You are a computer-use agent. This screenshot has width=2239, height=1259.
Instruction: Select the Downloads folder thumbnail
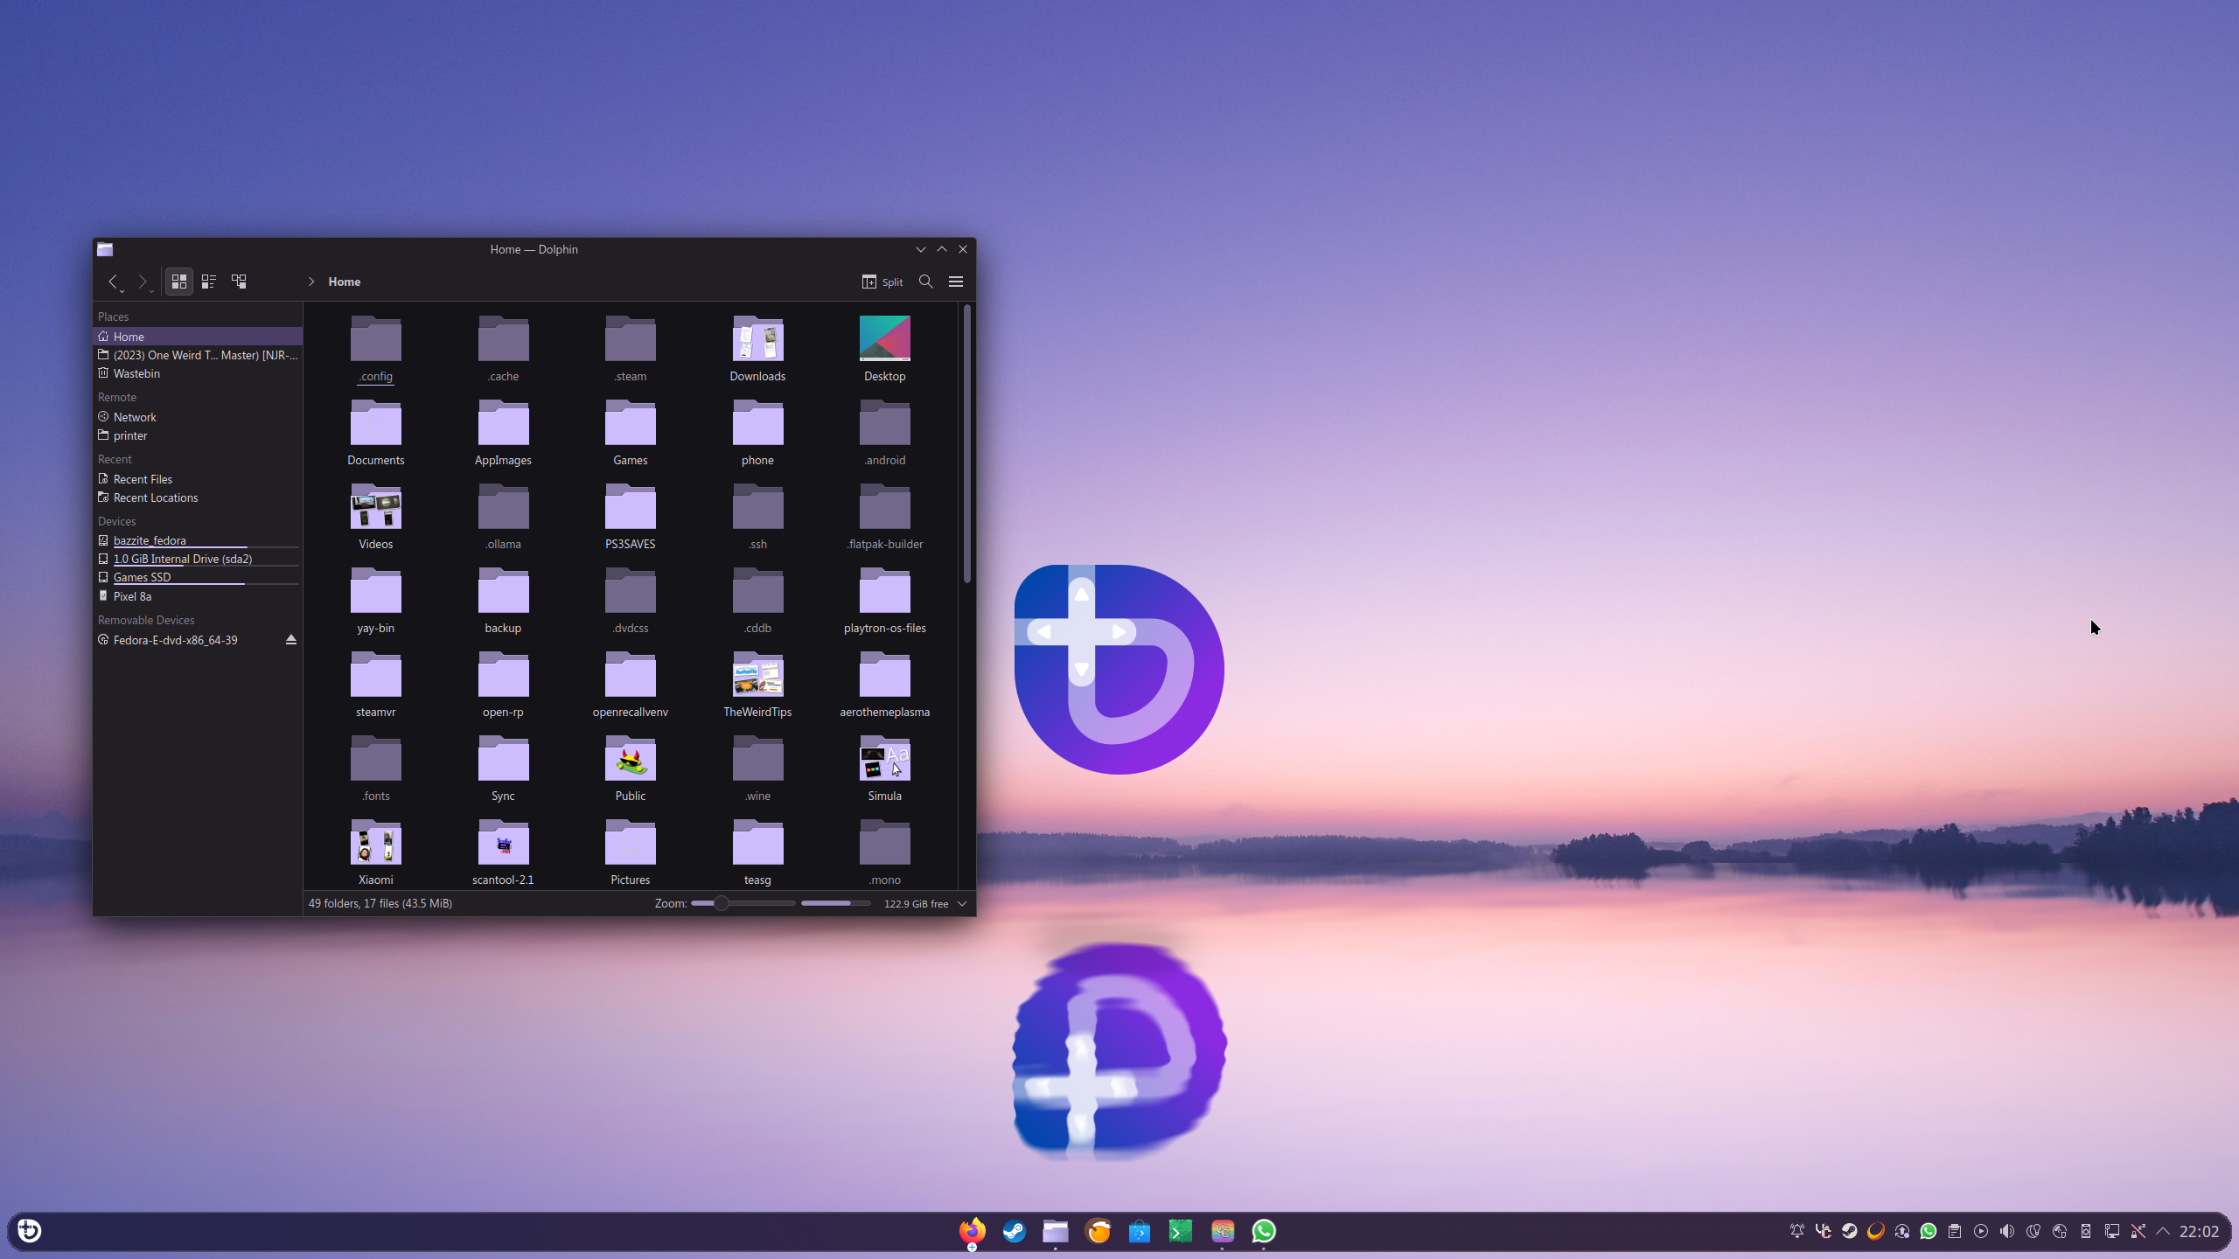coord(757,339)
